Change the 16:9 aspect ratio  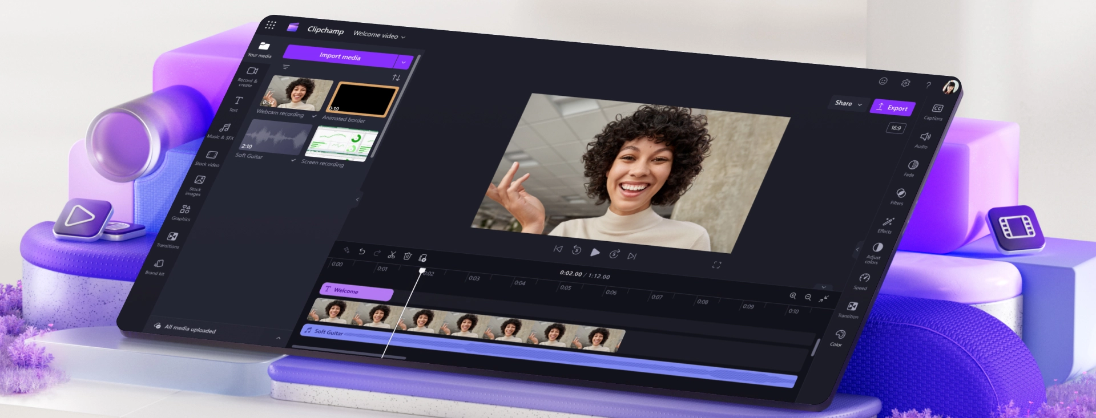pos(896,128)
